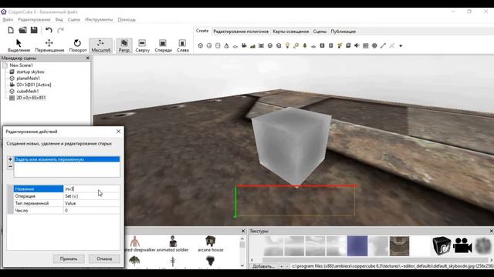The image size is (494, 277).
Task: Select the blue texture thumbnail
Action: click(357, 246)
